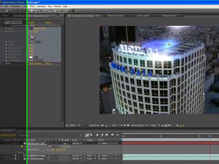Click the yellow mask color swatch

point(22,147)
